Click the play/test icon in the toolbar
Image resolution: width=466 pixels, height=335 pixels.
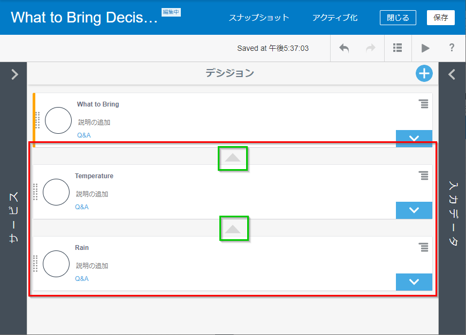click(425, 48)
